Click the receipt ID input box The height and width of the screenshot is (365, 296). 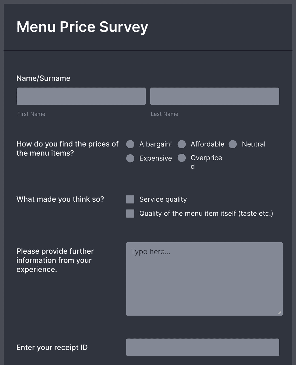[203, 347]
